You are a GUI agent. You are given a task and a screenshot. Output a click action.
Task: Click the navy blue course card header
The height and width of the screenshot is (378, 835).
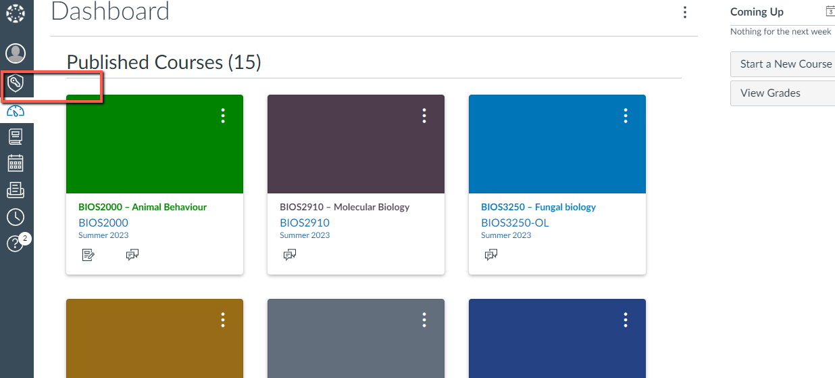[x=557, y=338]
